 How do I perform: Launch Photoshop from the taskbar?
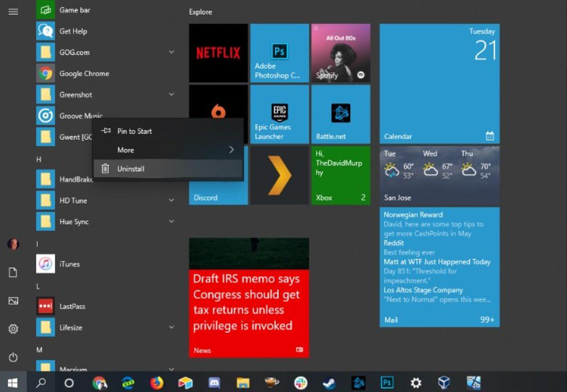pos(387,383)
